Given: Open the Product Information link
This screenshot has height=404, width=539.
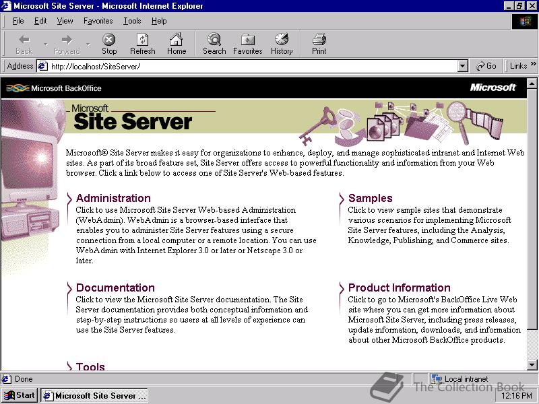Looking at the screenshot, I should click(x=399, y=288).
